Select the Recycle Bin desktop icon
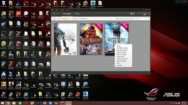Screen dimensions: 188x105 click(4, 4)
